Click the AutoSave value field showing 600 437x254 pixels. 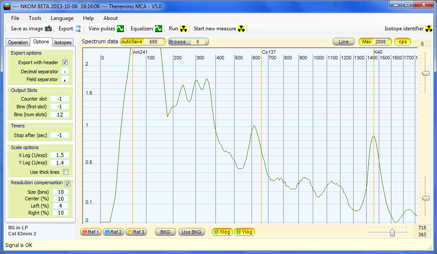coord(154,42)
